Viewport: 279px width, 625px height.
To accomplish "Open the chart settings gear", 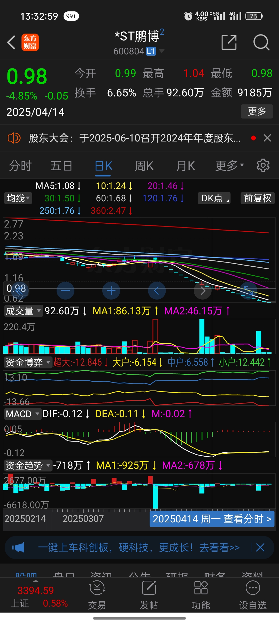I will pos(263,165).
